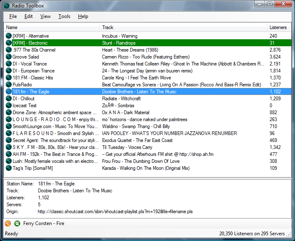Select 'DI - Chillout' station name
This screenshot has width=295, height=241.
24,99
